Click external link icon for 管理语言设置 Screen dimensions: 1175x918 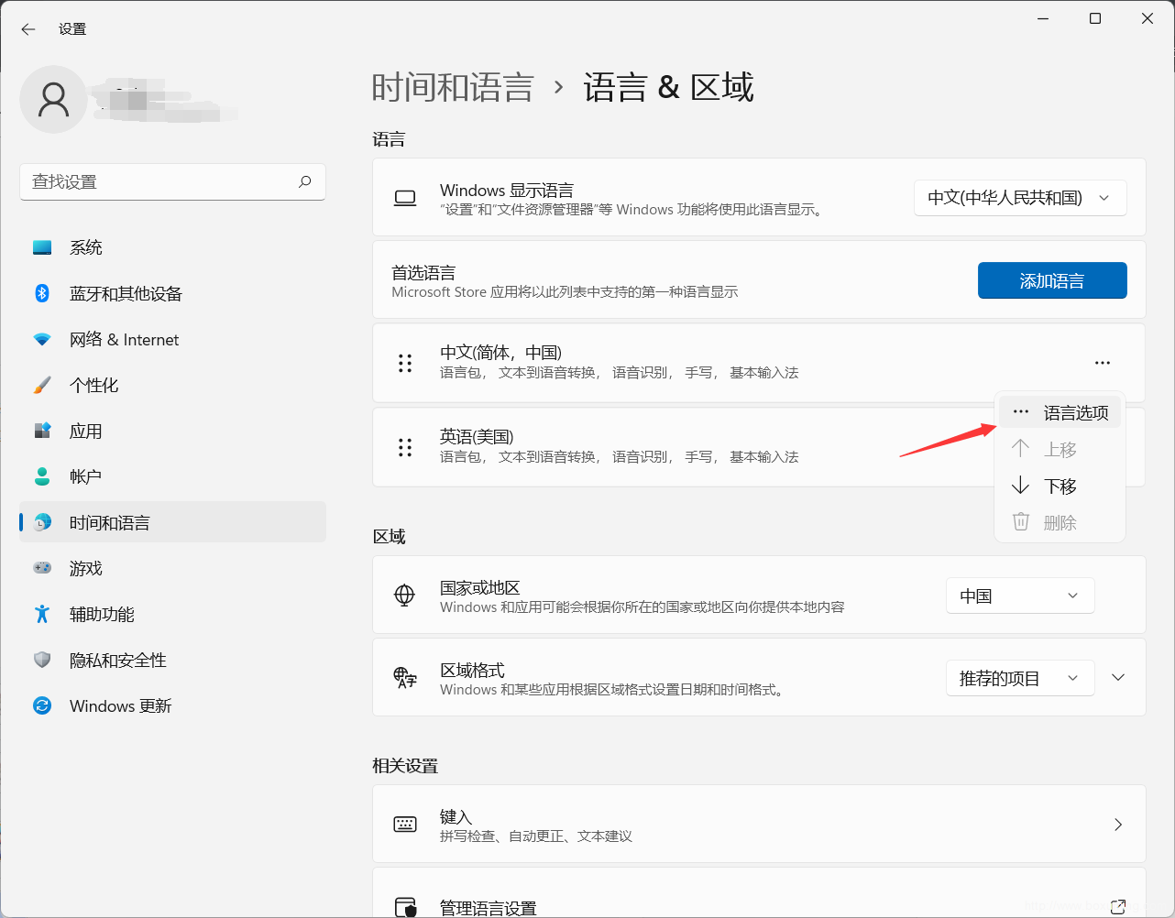[1118, 907]
